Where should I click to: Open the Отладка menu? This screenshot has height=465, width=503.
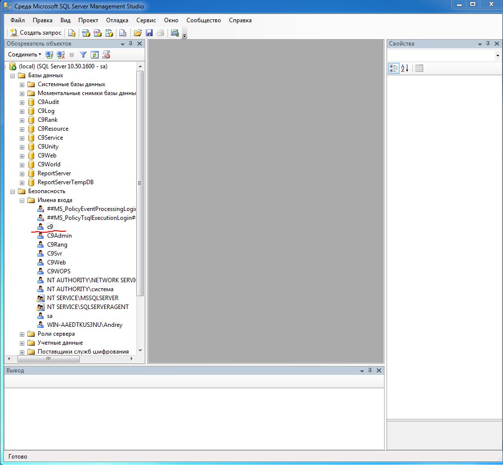click(x=117, y=20)
